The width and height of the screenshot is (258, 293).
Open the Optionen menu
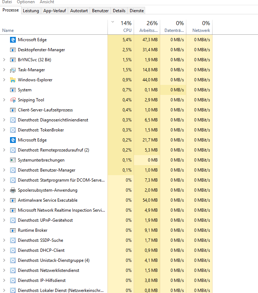tap(26, 2)
